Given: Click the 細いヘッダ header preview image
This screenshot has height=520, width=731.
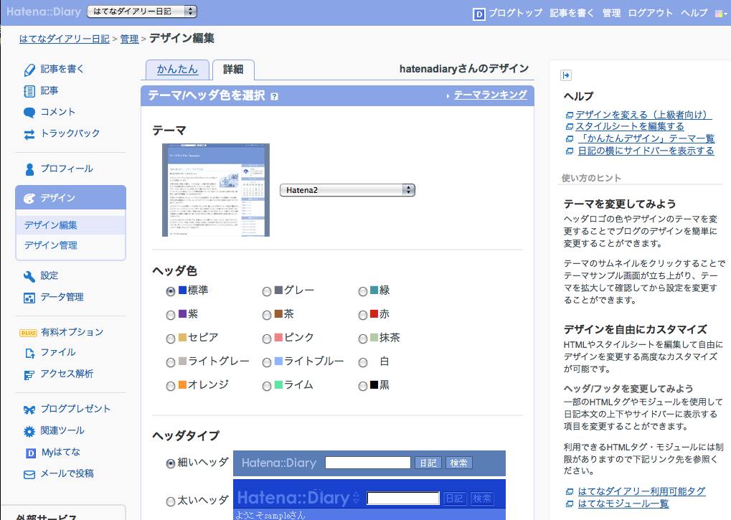Looking at the screenshot, I should [369, 463].
